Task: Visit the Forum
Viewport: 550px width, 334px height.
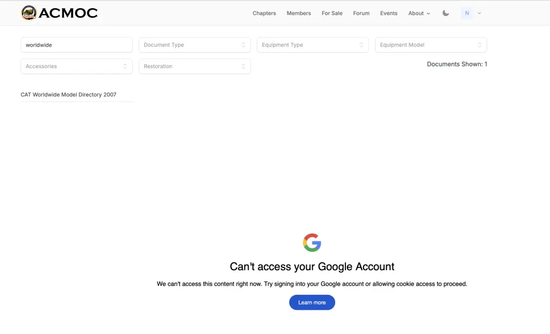Action: [x=361, y=13]
